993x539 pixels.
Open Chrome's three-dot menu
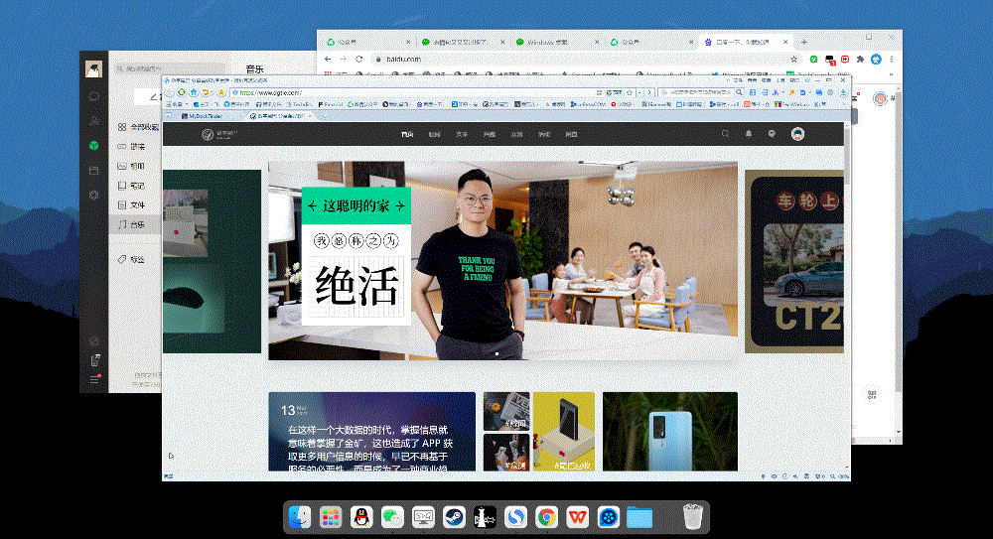point(892,59)
